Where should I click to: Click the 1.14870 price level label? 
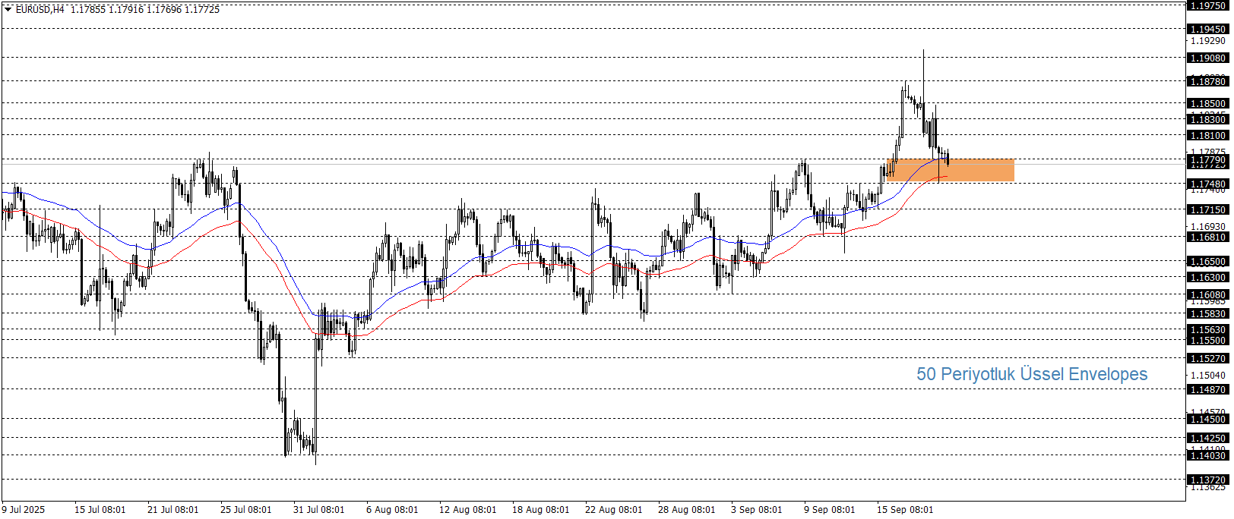[1207, 390]
